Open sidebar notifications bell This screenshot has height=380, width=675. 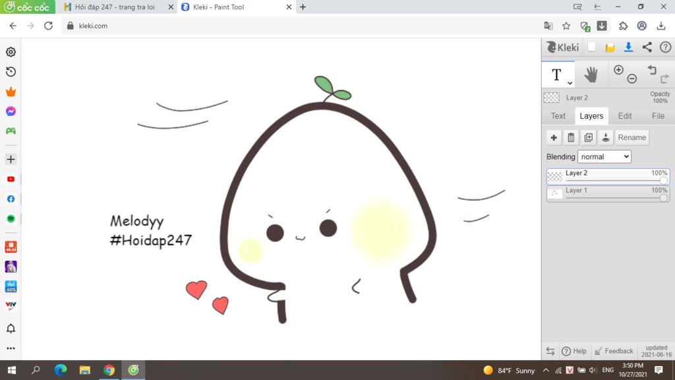(11, 329)
